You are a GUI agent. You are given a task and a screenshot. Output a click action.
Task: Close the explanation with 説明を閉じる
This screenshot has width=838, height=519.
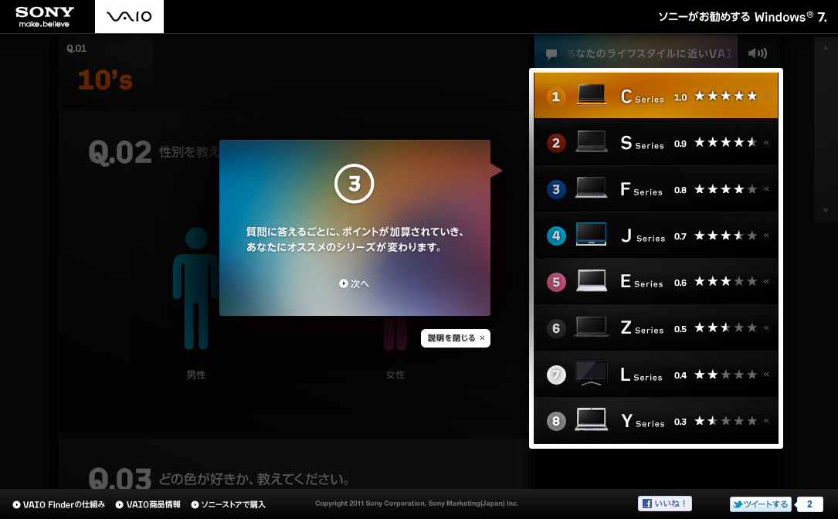[x=456, y=338]
